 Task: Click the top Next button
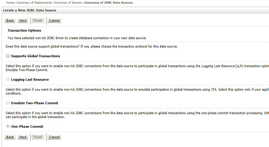coord(23,21)
